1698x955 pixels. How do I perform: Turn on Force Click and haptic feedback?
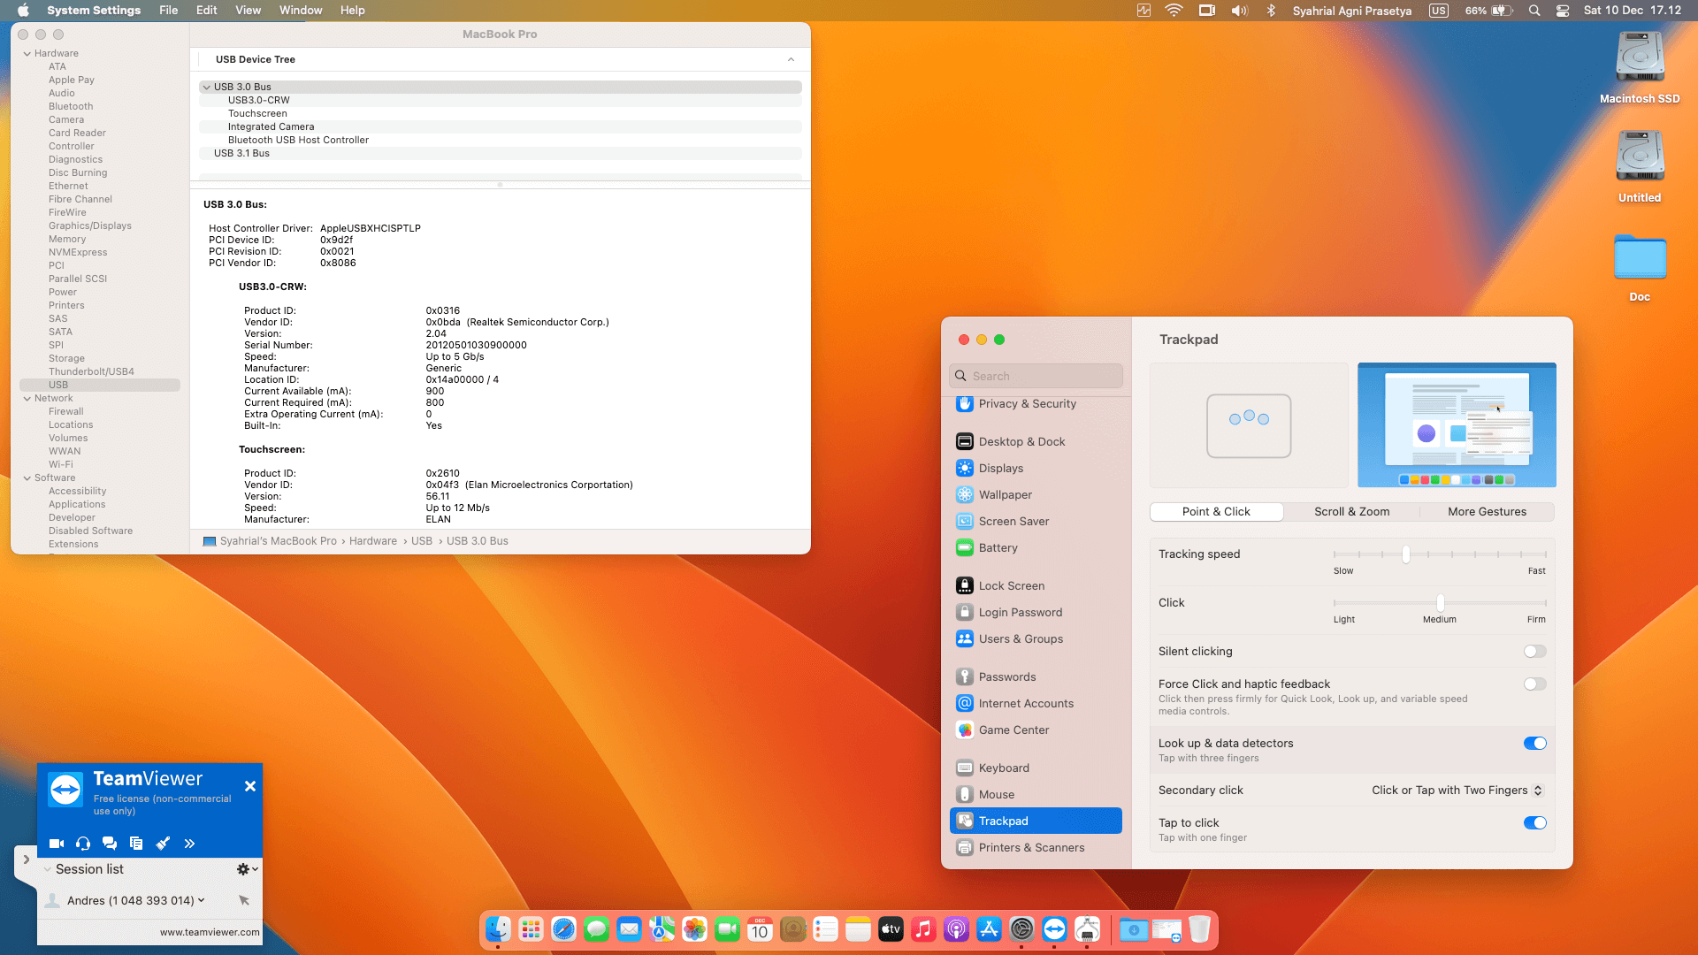tap(1534, 684)
